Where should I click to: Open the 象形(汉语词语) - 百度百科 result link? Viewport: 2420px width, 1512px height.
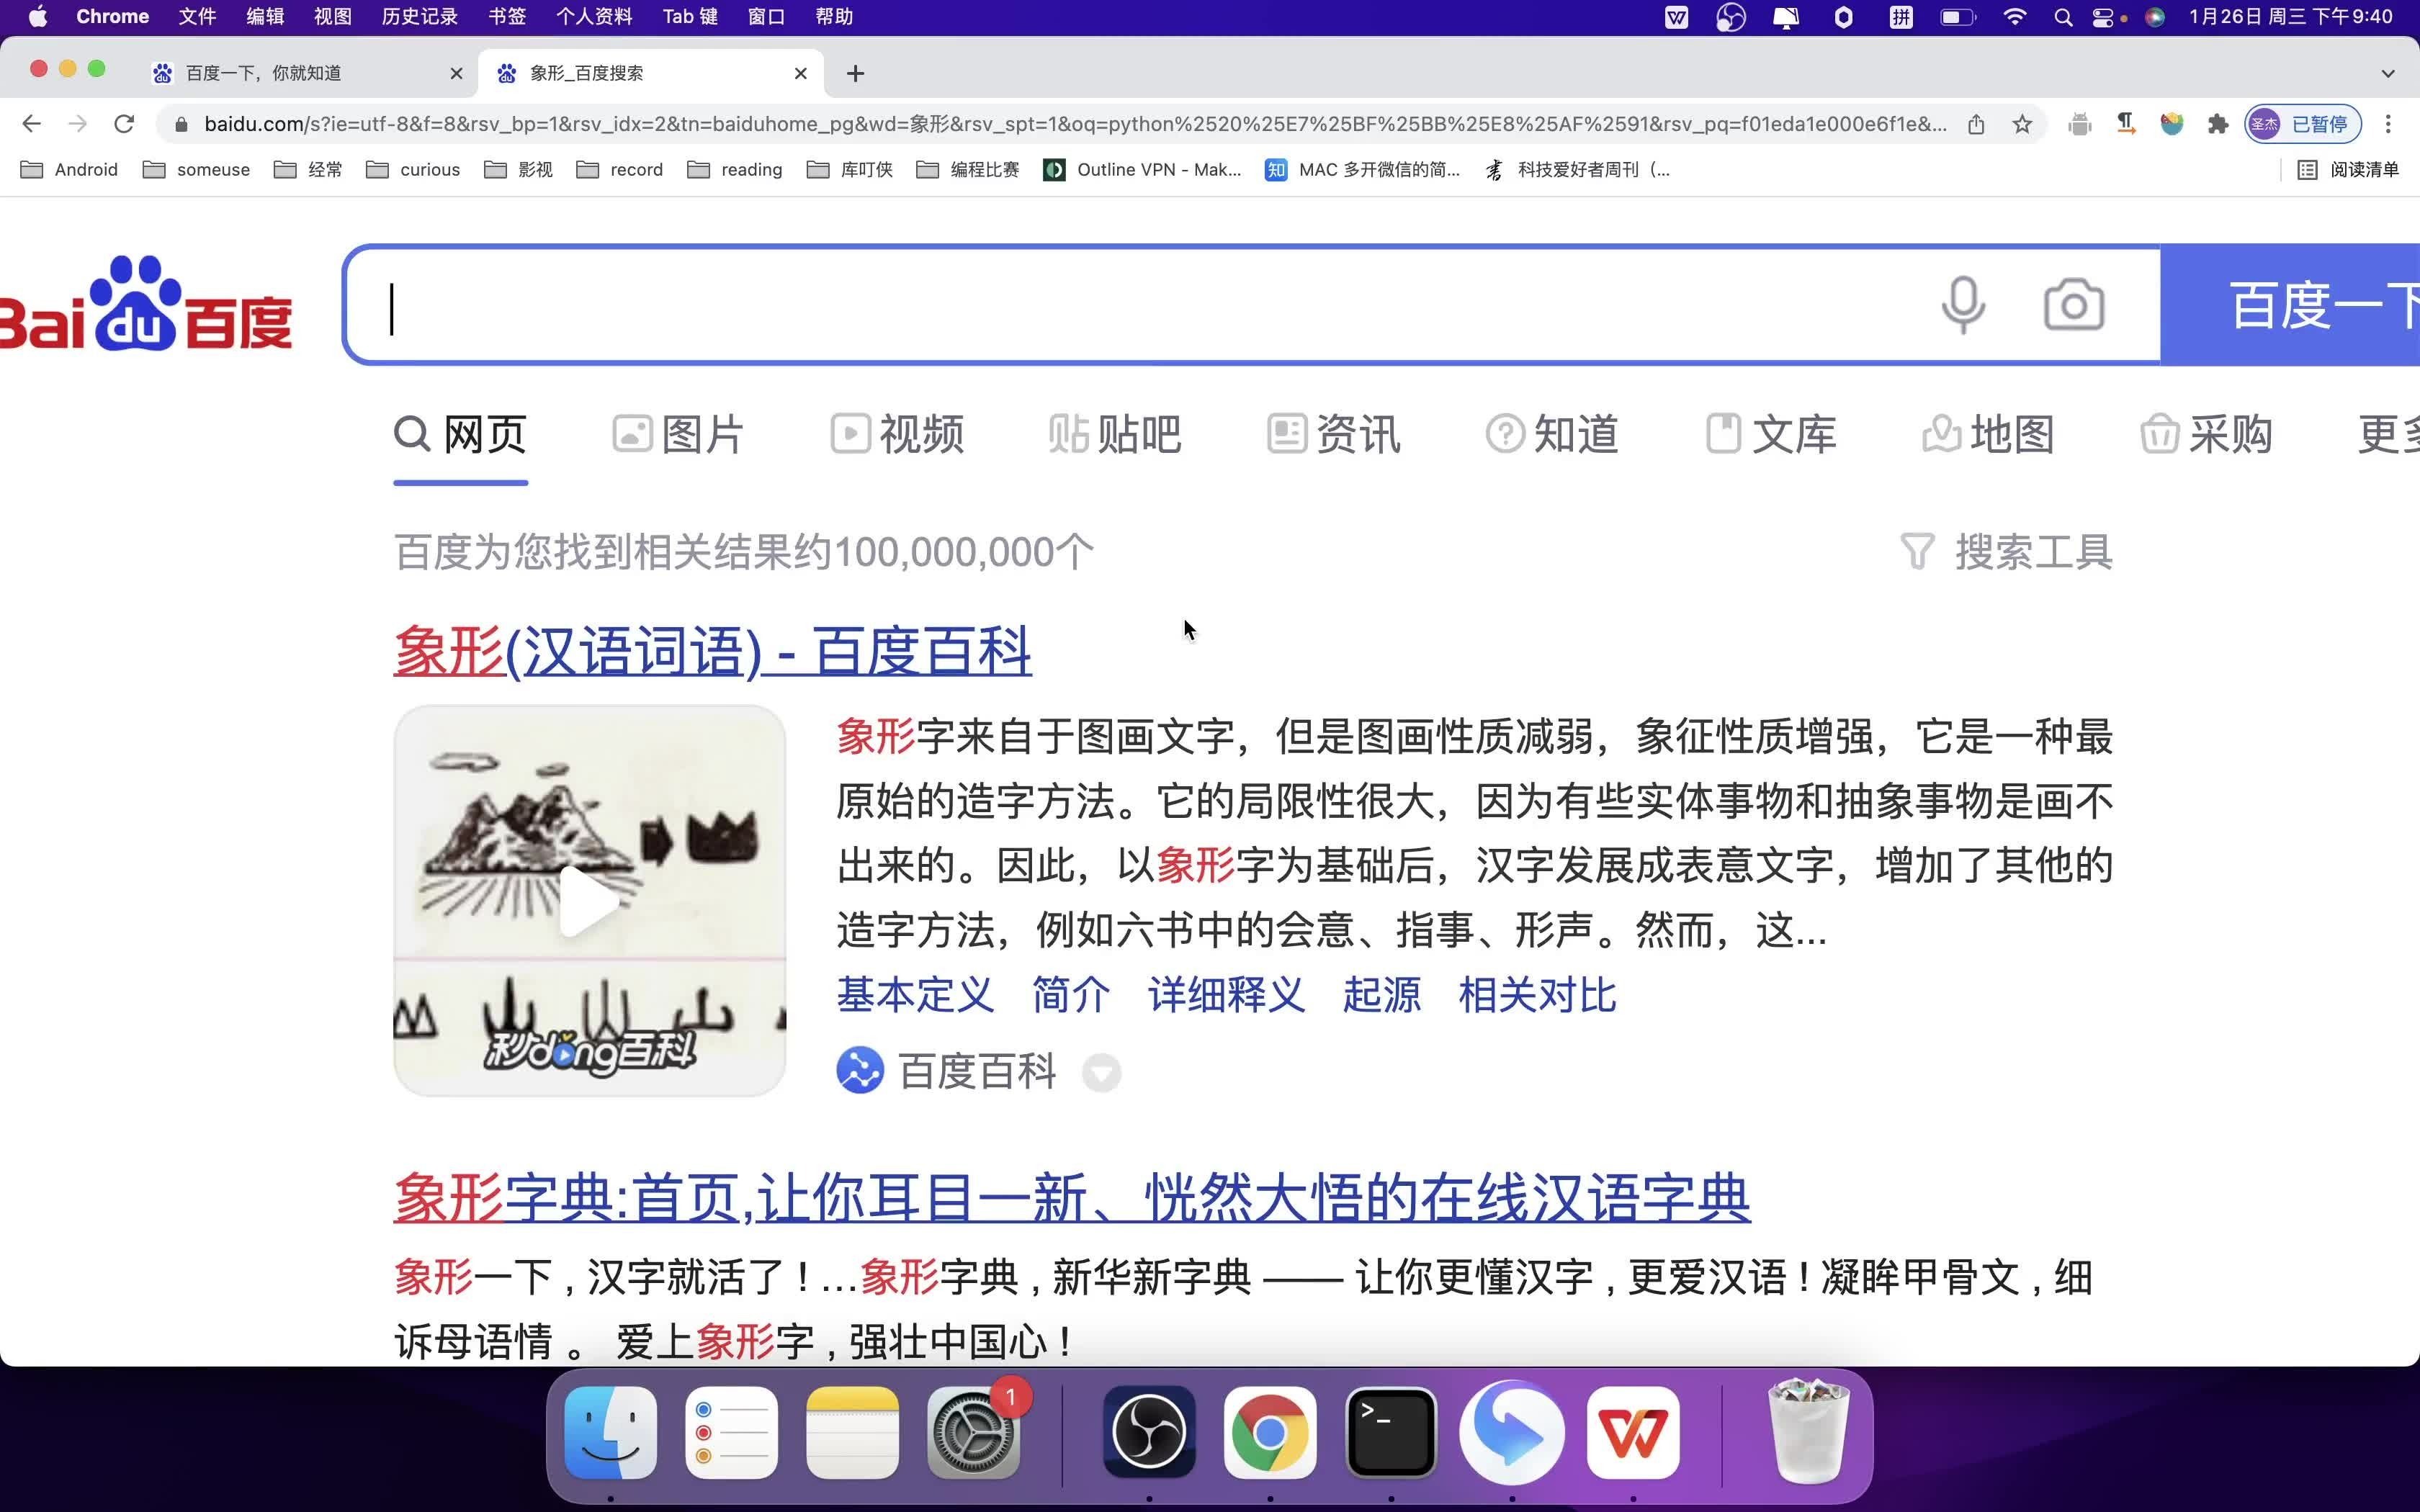pos(712,651)
